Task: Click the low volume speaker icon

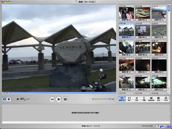Action: click(93, 99)
